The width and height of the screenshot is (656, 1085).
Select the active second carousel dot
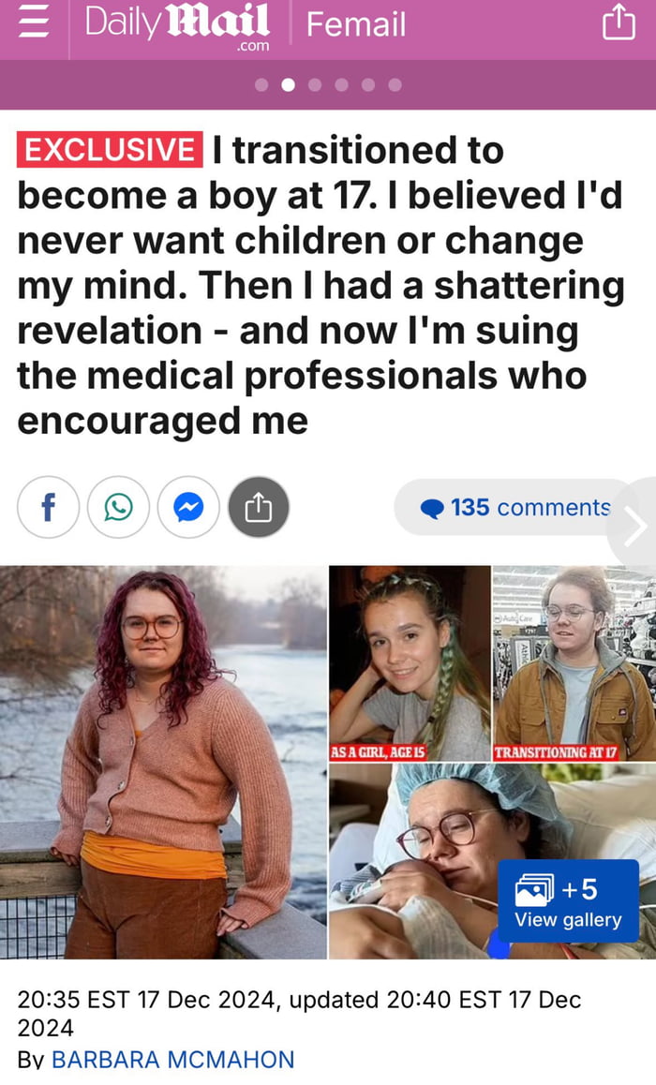tap(289, 85)
